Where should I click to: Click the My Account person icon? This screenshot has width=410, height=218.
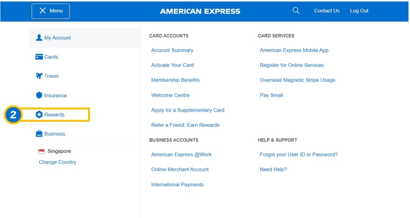39,38
